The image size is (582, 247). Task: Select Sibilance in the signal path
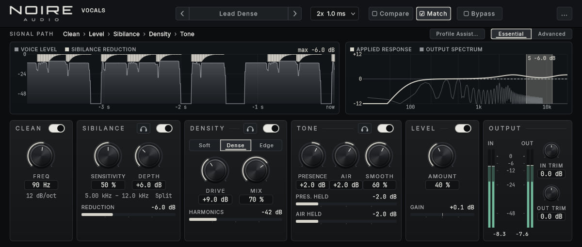click(127, 34)
